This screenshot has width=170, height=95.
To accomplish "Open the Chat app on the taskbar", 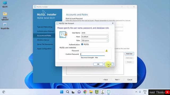I will point(79,92).
